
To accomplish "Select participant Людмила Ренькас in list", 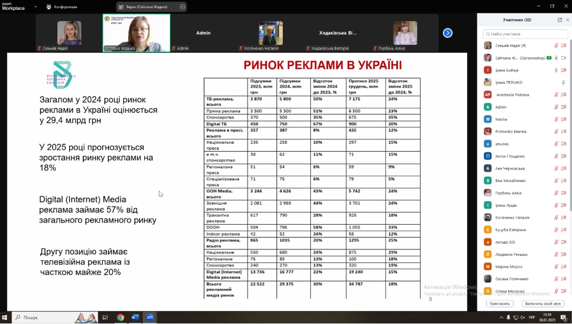I will click(524, 254).
